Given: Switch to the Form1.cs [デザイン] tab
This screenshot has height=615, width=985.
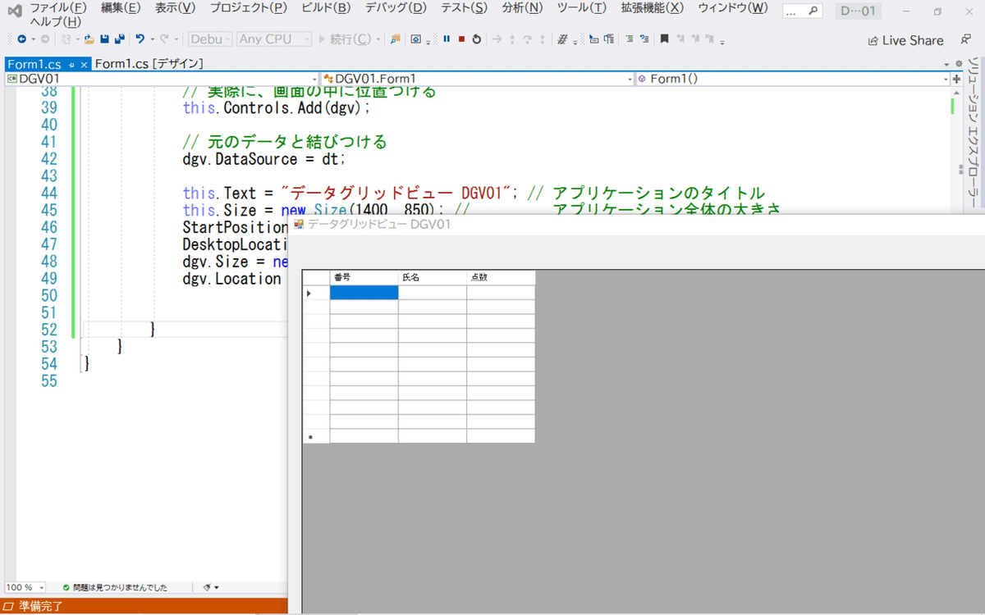Looking at the screenshot, I should pyautogui.click(x=149, y=64).
